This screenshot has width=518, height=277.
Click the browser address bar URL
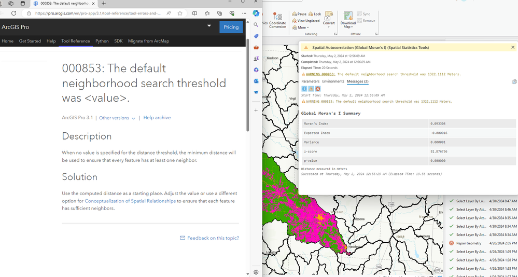97,13
